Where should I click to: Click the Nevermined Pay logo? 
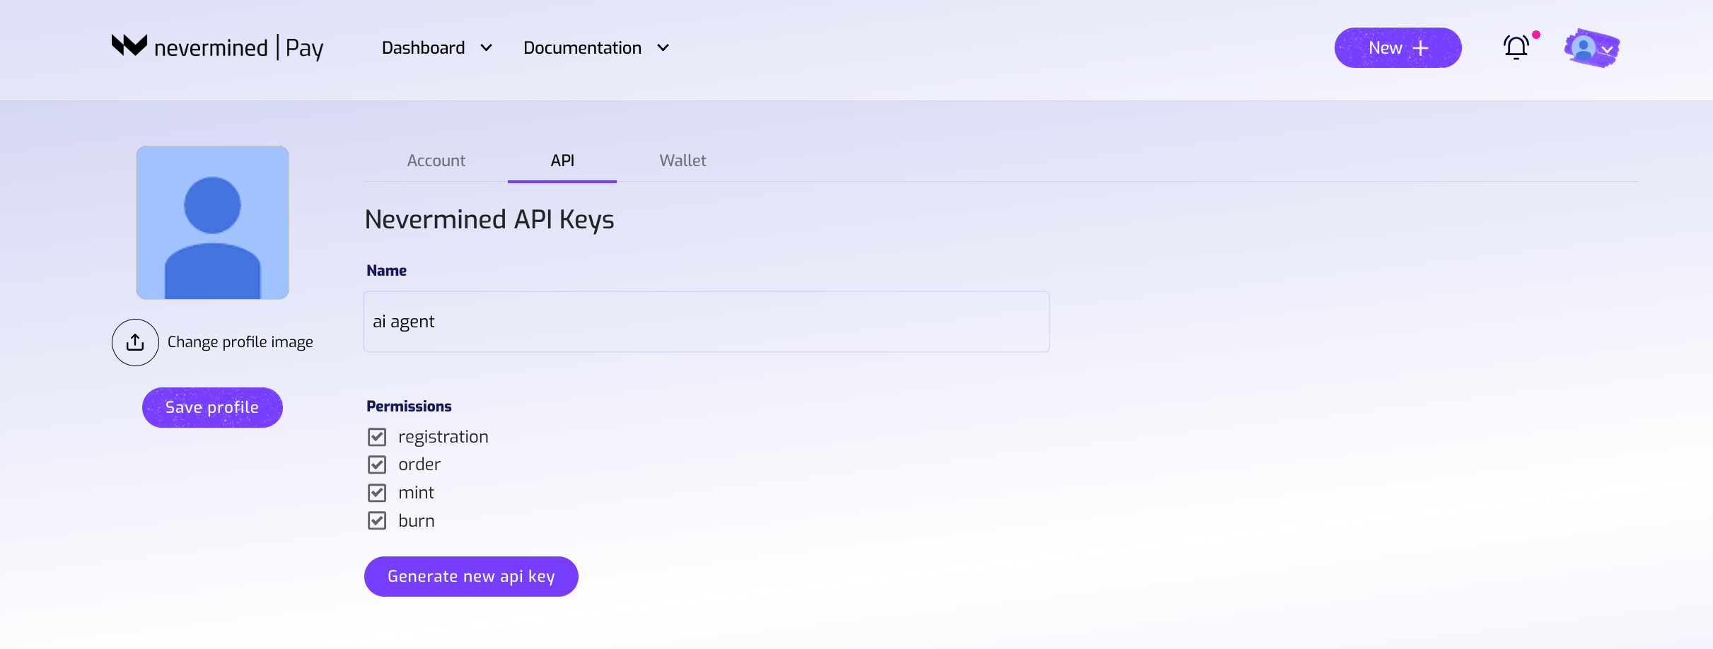(217, 47)
